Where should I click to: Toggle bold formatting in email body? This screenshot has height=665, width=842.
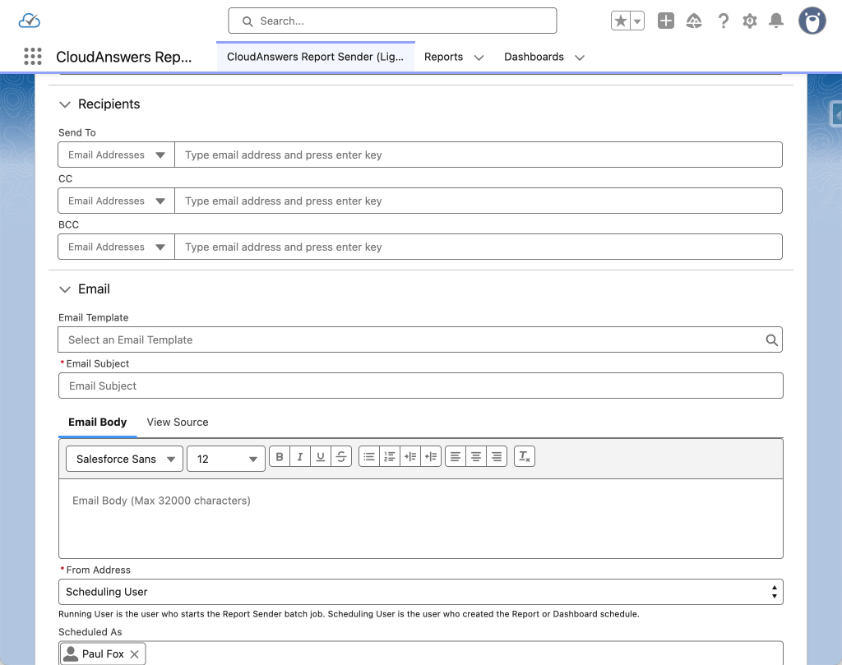click(280, 456)
